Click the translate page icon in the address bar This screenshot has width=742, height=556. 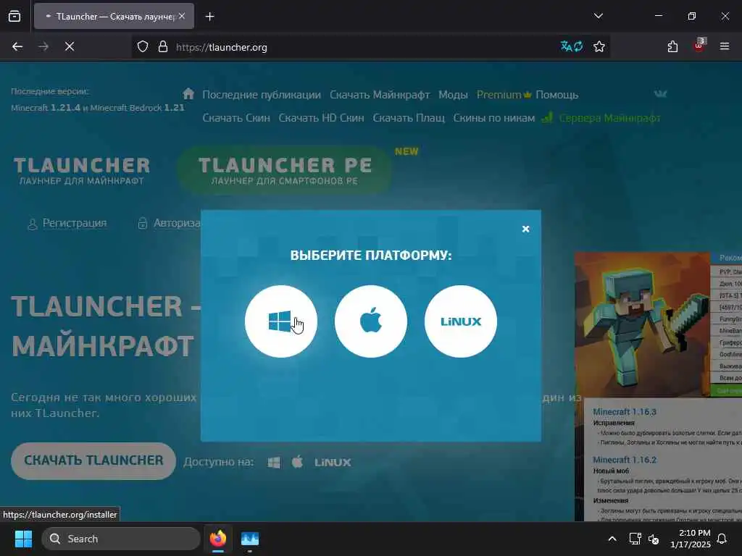click(572, 46)
